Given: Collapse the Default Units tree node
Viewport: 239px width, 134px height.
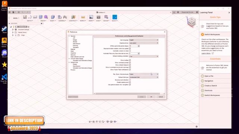Looking at the screenshot, I should 69,62.
